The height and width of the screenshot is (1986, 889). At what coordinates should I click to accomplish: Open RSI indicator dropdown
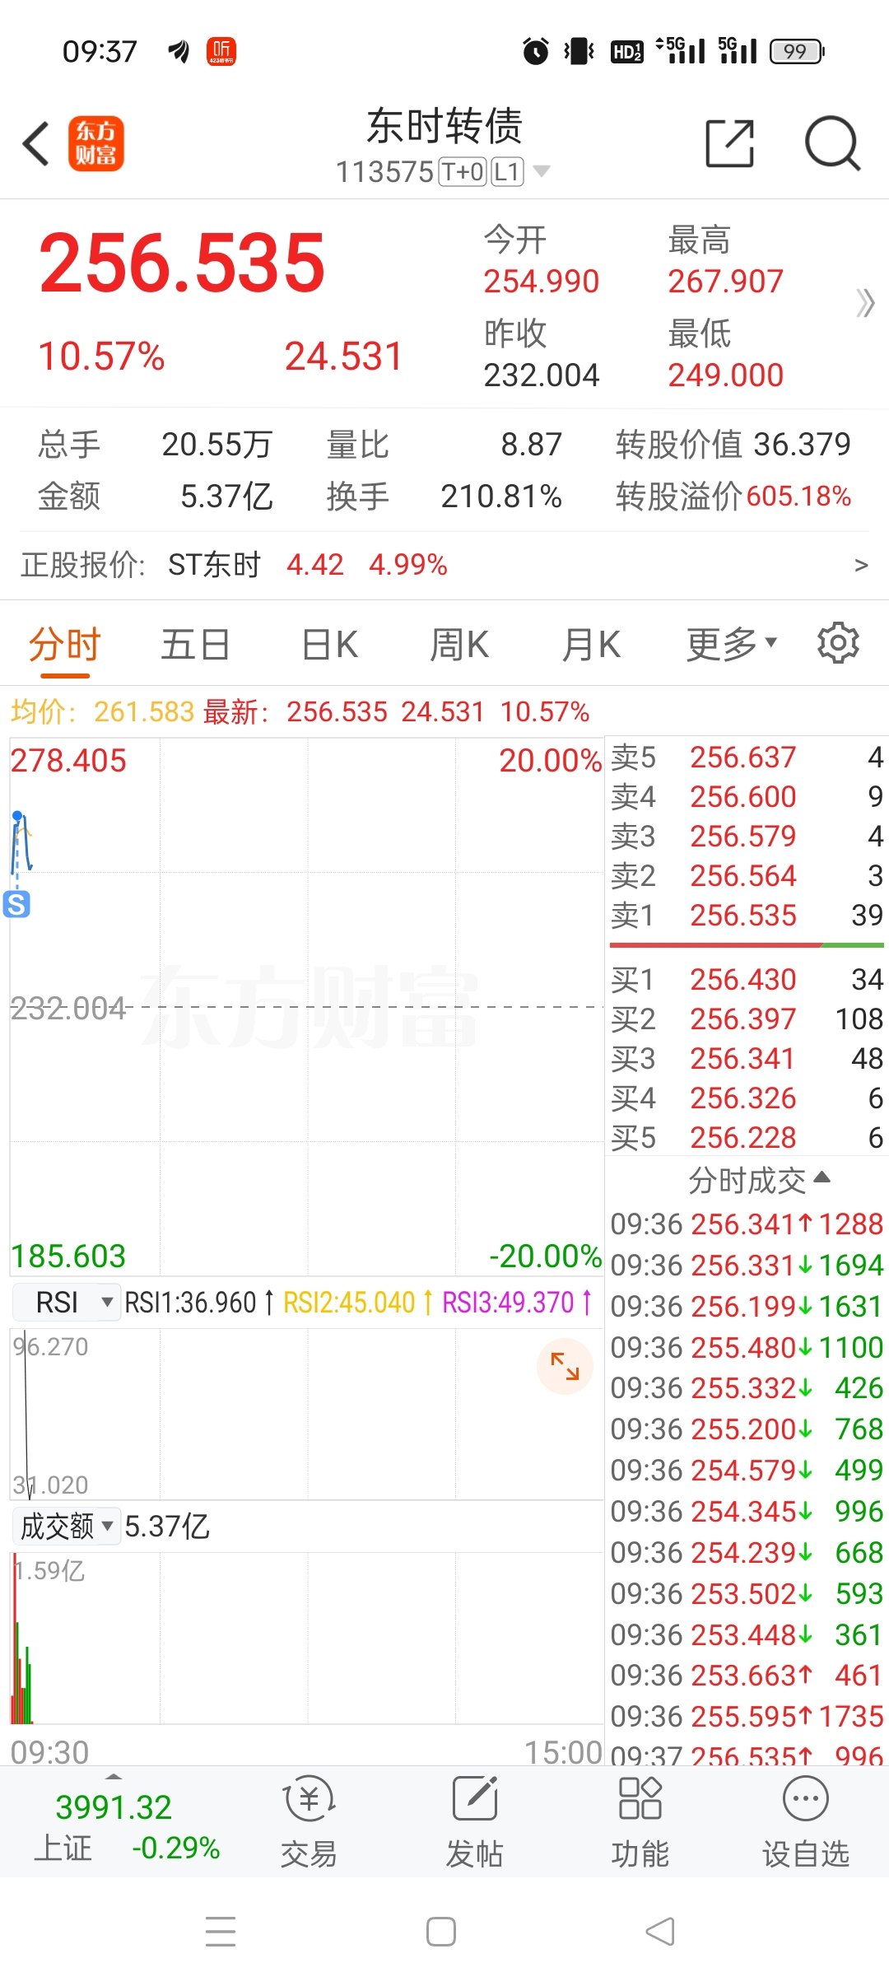point(66,1303)
